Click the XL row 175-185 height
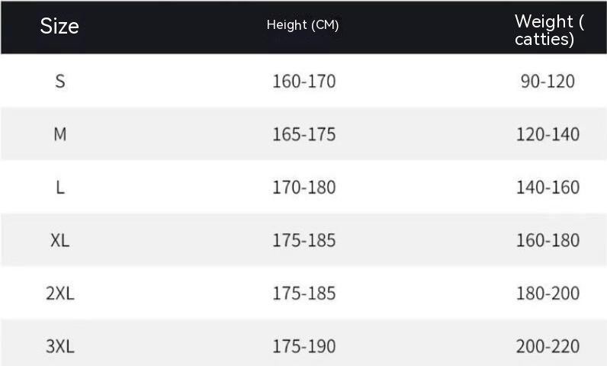 click(303, 240)
